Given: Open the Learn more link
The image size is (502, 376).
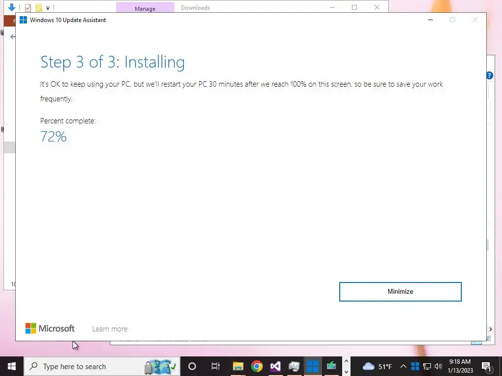Looking at the screenshot, I should [110, 329].
